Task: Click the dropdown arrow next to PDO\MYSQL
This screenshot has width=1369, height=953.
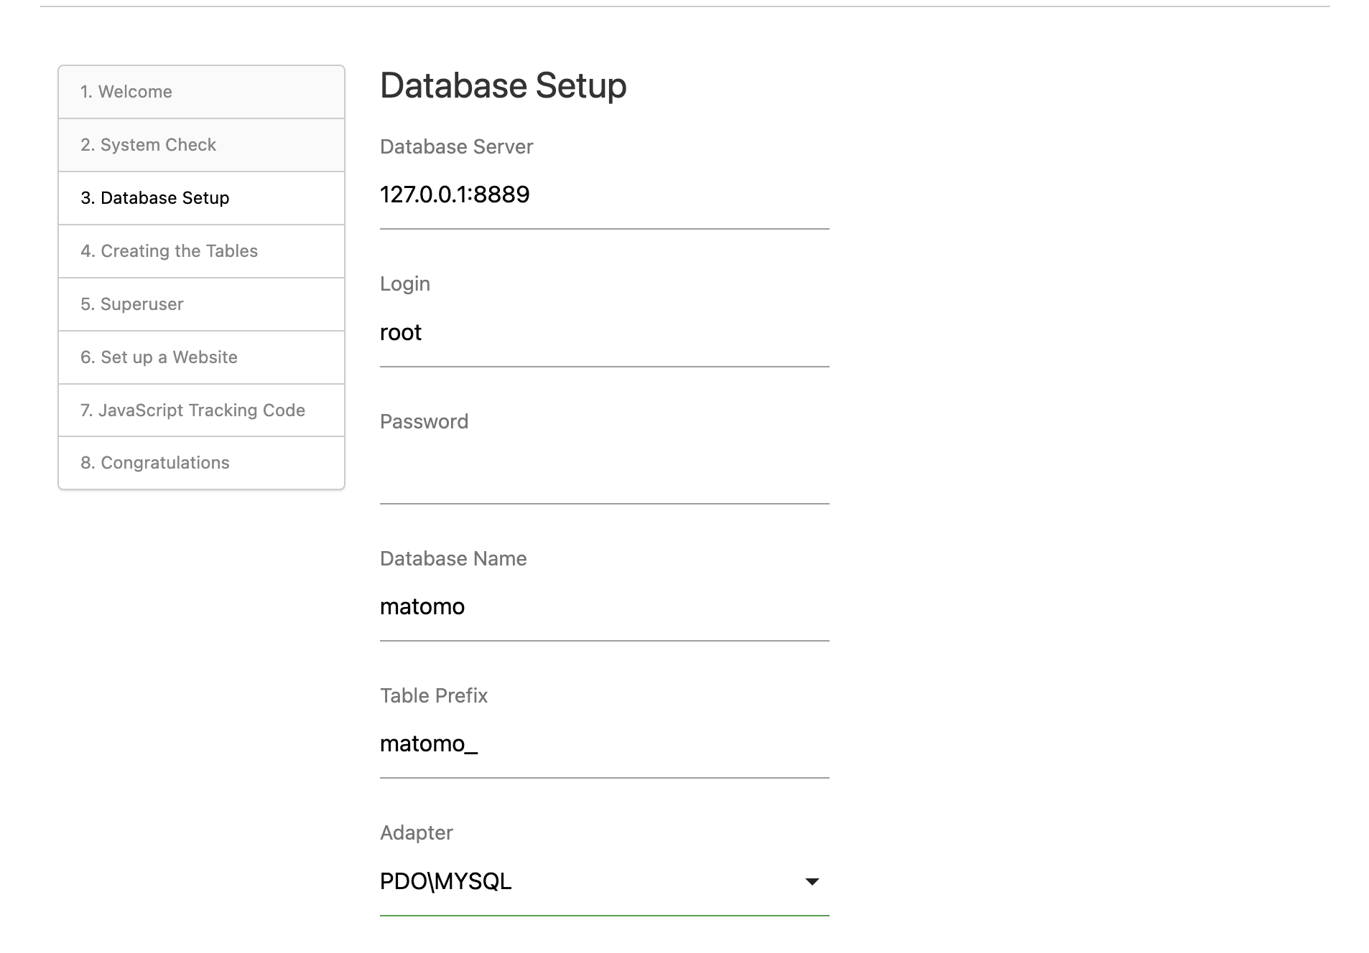Action: point(812,881)
